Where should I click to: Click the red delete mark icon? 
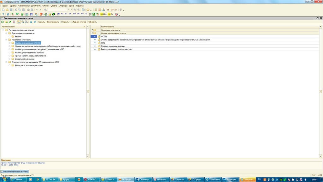coord(14,22)
